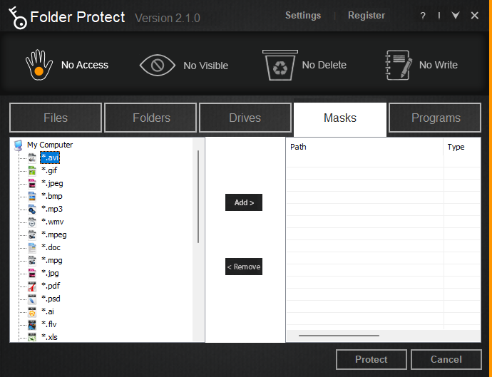Click the *.mp3 file type icon
492x377 pixels.
pyautogui.click(x=32, y=210)
